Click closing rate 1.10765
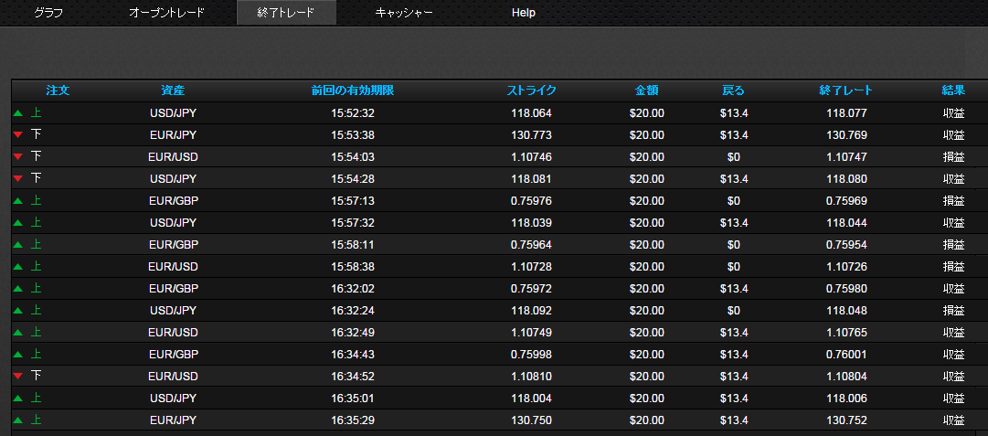This screenshot has width=988, height=436. [847, 332]
